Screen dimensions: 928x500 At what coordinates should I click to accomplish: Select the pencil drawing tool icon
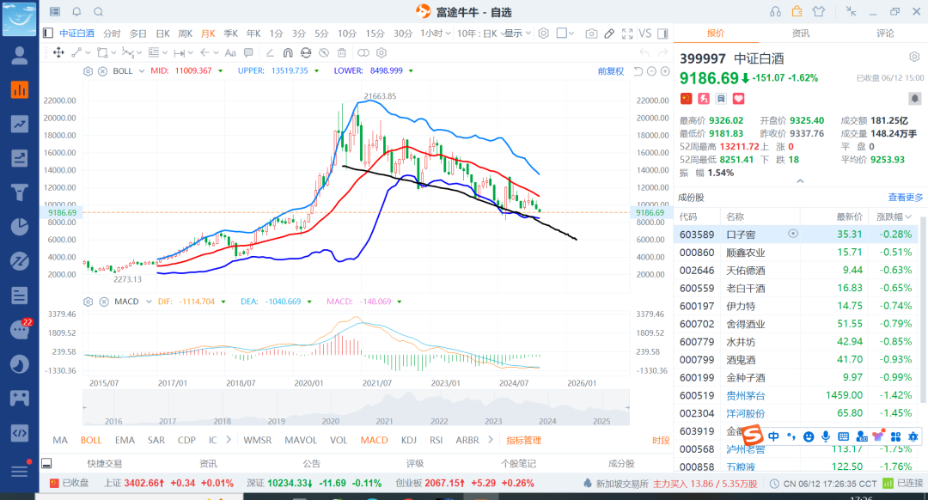(x=609, y=34)
